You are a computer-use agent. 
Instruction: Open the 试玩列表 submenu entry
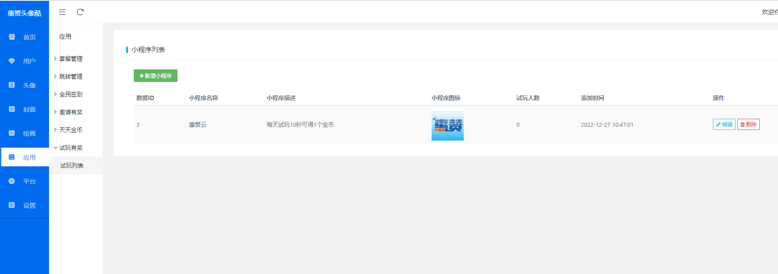tap(76, 165)
